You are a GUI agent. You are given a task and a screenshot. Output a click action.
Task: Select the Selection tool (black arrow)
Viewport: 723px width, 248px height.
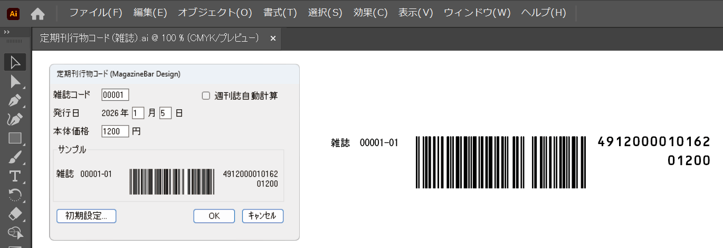(15, 62)
